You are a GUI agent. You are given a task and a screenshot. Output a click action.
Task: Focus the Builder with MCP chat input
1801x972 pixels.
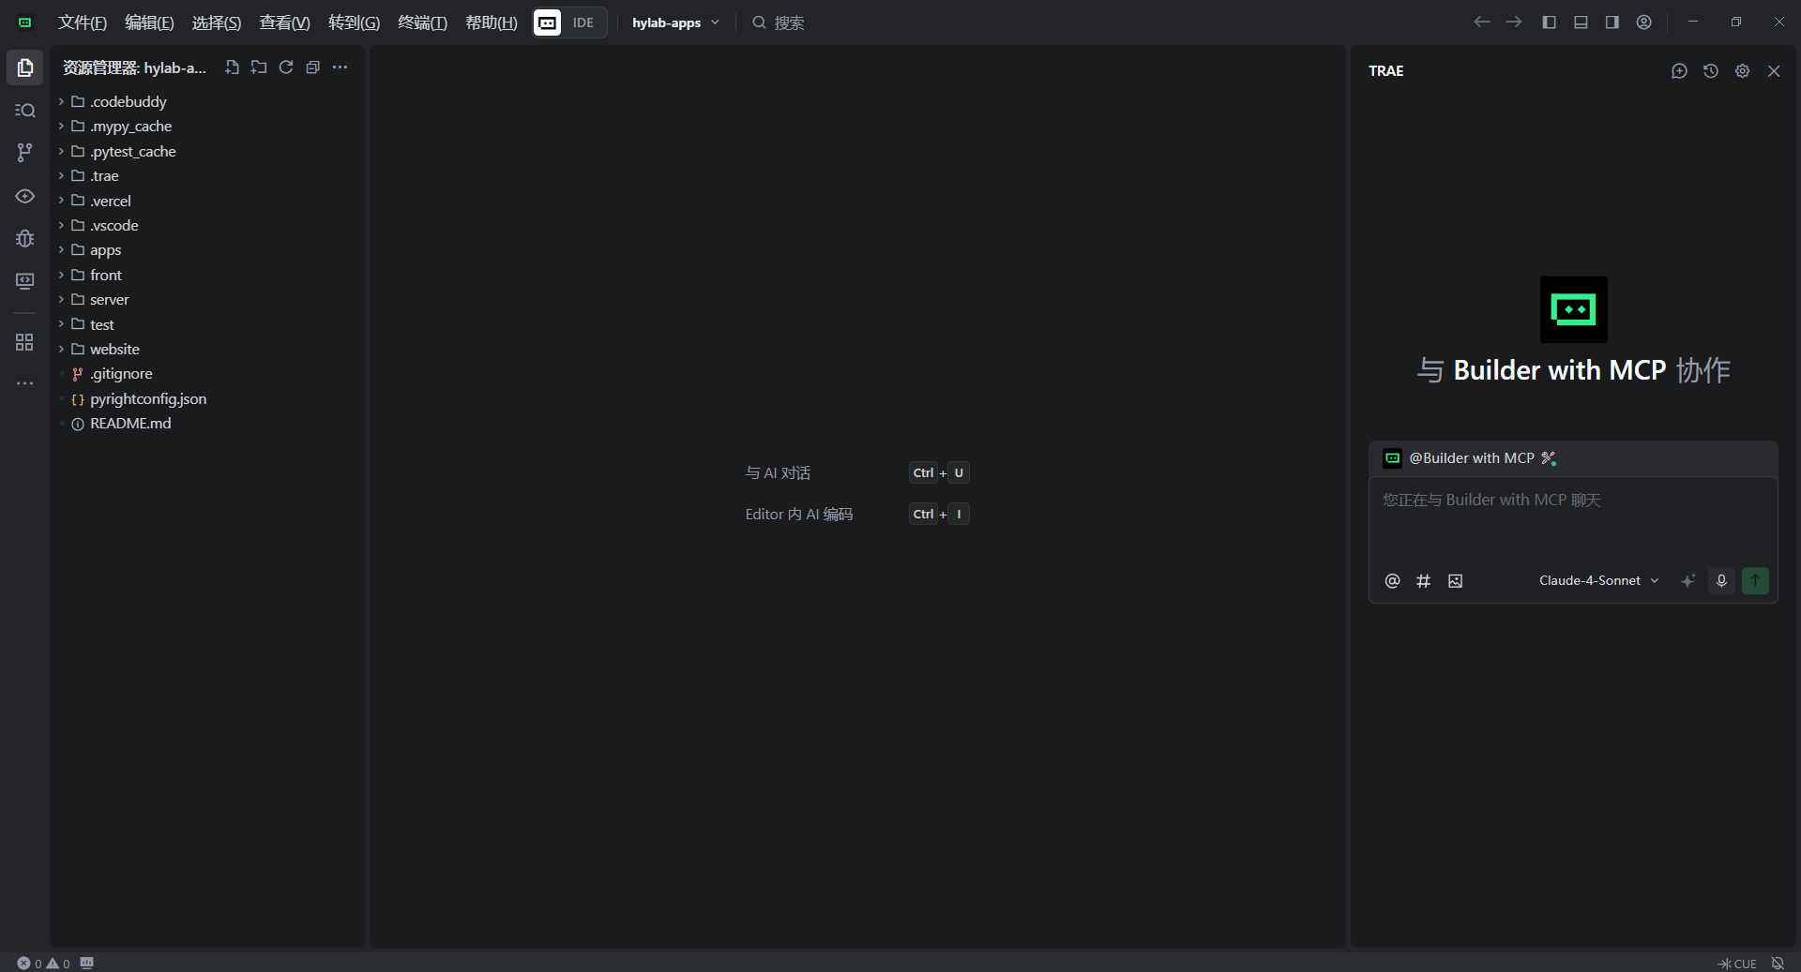coord(1573,521)
